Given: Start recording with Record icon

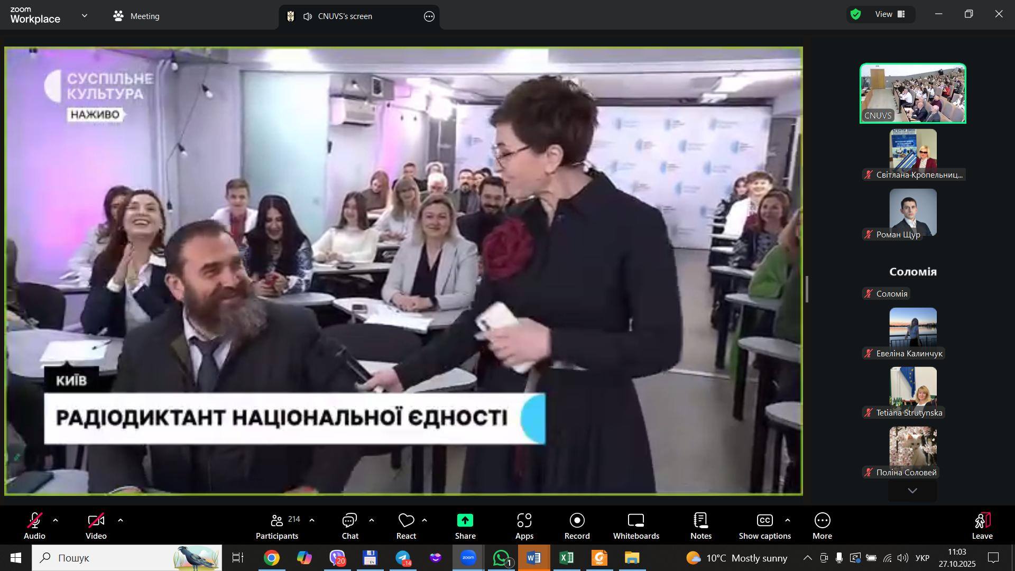Looking at the screenshot, I should click(577, 526).
